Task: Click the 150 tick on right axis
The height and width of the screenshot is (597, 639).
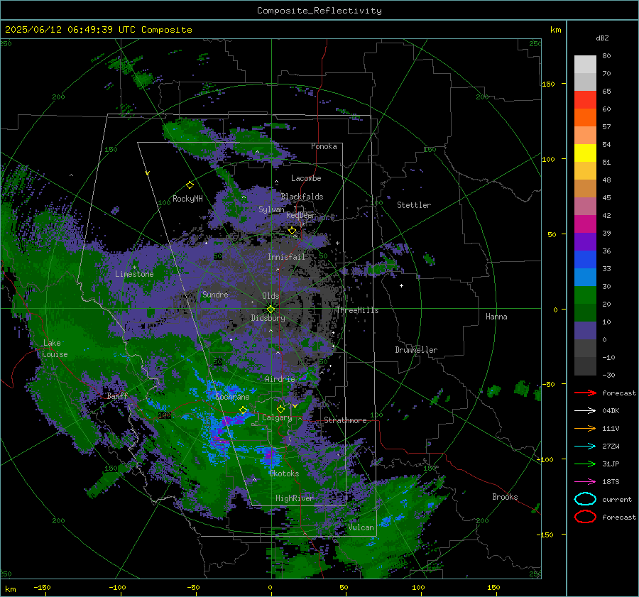Action: click(x=549, y=84)
